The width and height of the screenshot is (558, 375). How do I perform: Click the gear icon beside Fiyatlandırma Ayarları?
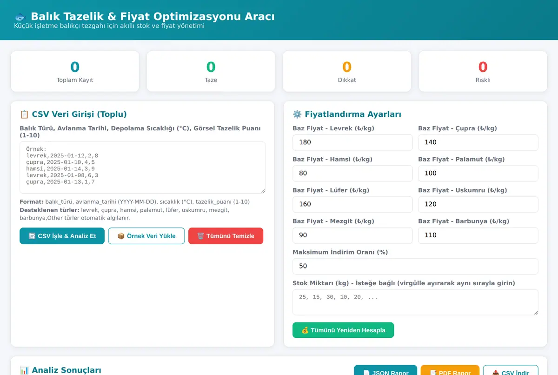[297, 114]
